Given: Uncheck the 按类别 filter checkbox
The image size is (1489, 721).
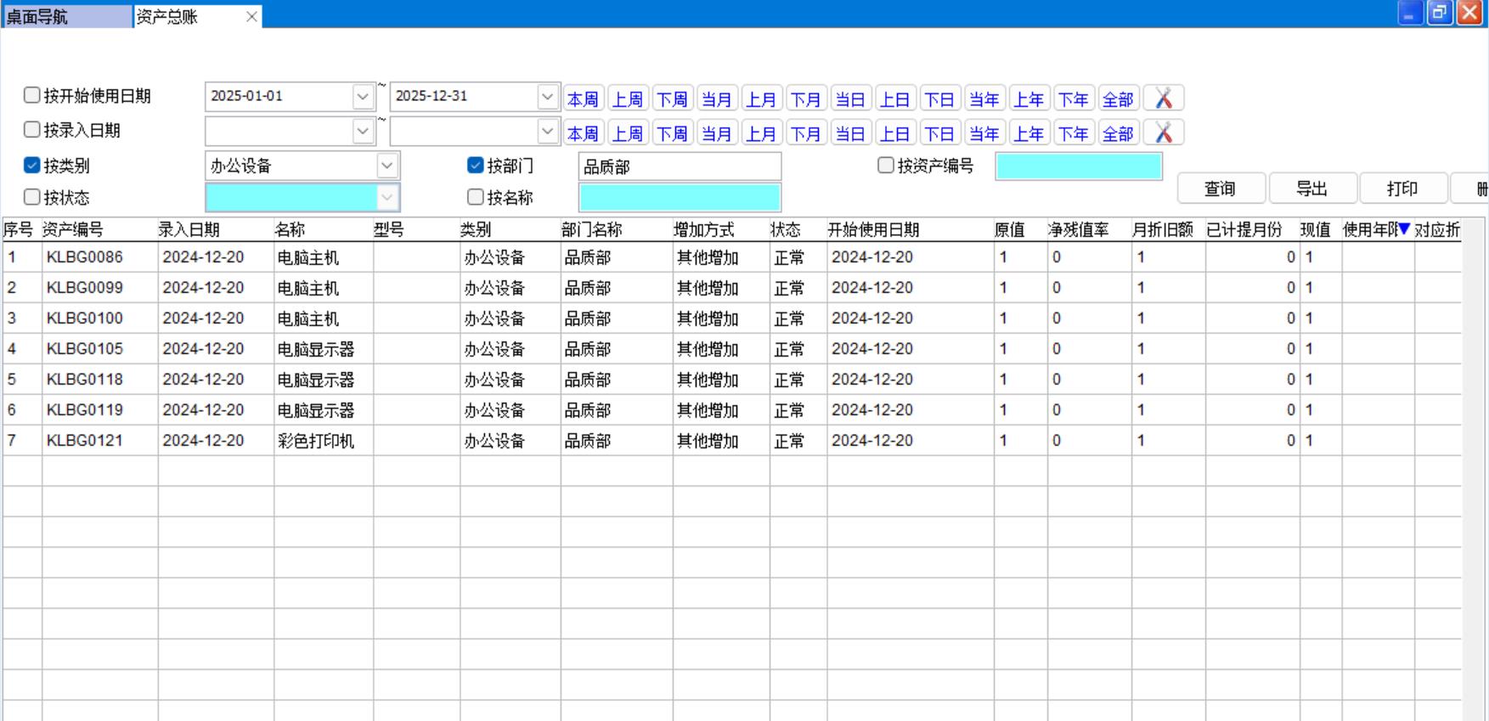Looking at the screenshot, I should tap(32, 165).
